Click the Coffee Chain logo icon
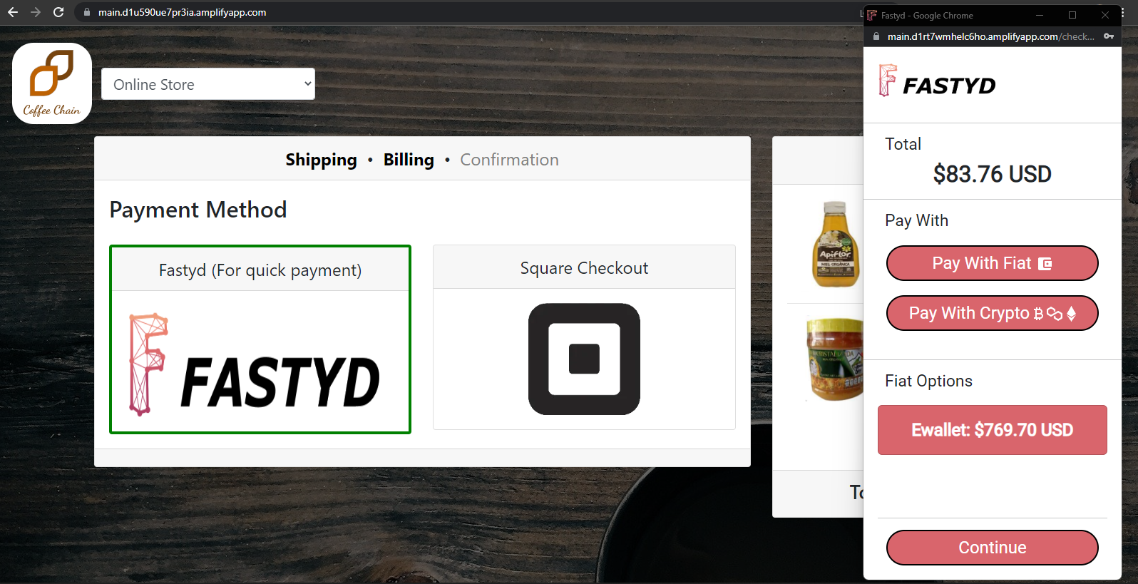 [52, 83]
